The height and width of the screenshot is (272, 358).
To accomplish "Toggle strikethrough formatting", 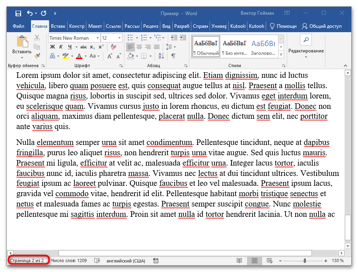I will pyautogui.click(x=84, y=47).
